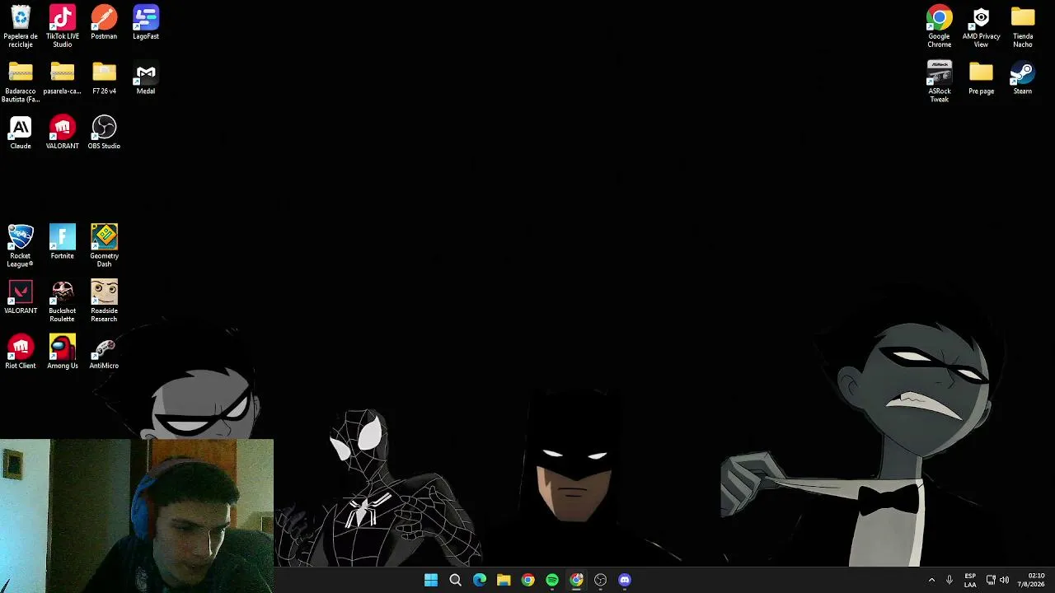Click the microphone icon in system tray
Viewport: 1055px width, 593px height.
pyautogui.click(x=949, y=581)
